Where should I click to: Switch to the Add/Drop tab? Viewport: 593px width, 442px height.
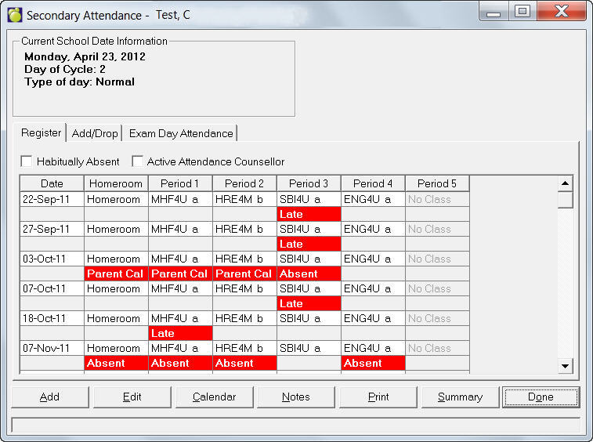[95, 133]
